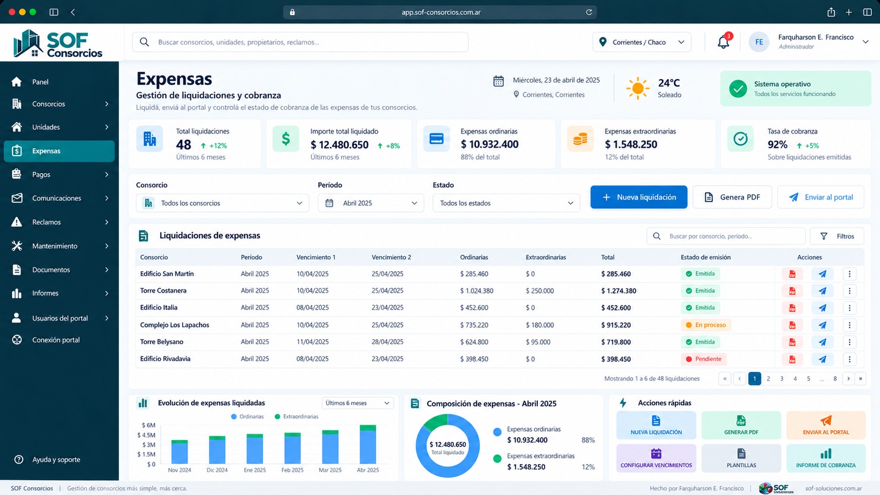Click the Buscar por consorcio, período field

(726, 236)
